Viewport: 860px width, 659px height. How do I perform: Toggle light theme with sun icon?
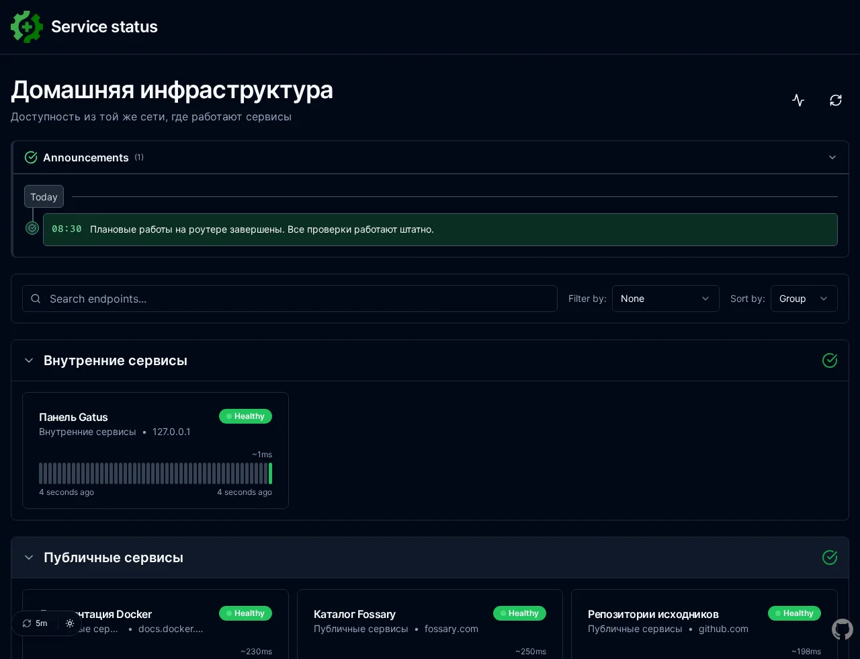coord(70,623)
